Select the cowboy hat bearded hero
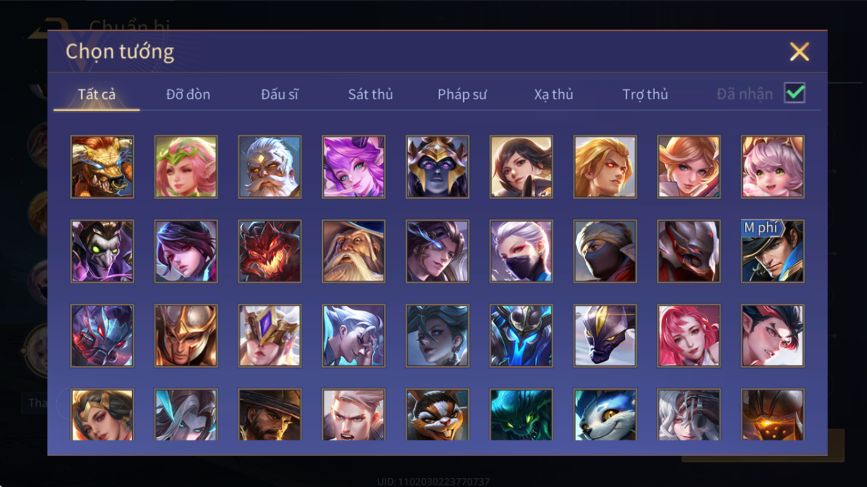Image resolution: width=867 pixels, height=487 pixels. tap(270, 414)
